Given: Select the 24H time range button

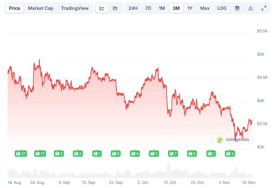Looking at the screenshot, I should tap(133, 8).
